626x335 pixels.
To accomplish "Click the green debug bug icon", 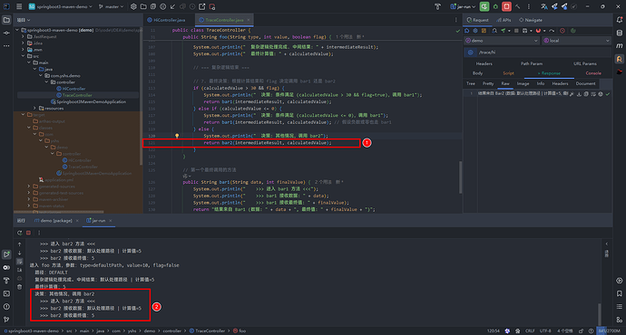I will tap(495, 6).
